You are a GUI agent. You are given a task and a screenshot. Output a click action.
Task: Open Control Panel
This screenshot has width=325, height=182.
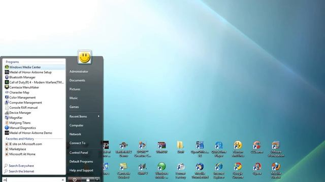click(x=79, y=153)
